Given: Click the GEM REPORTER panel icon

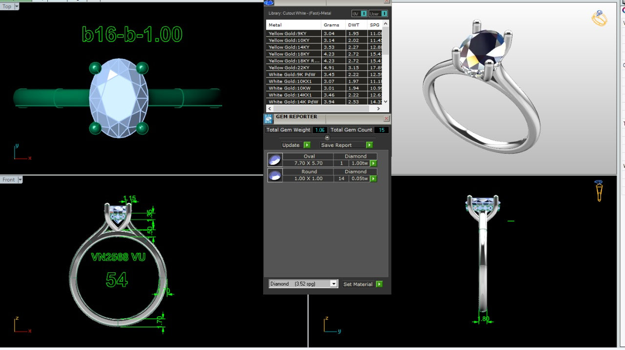Looking at the screenshot, I should (x=269, y=118).
